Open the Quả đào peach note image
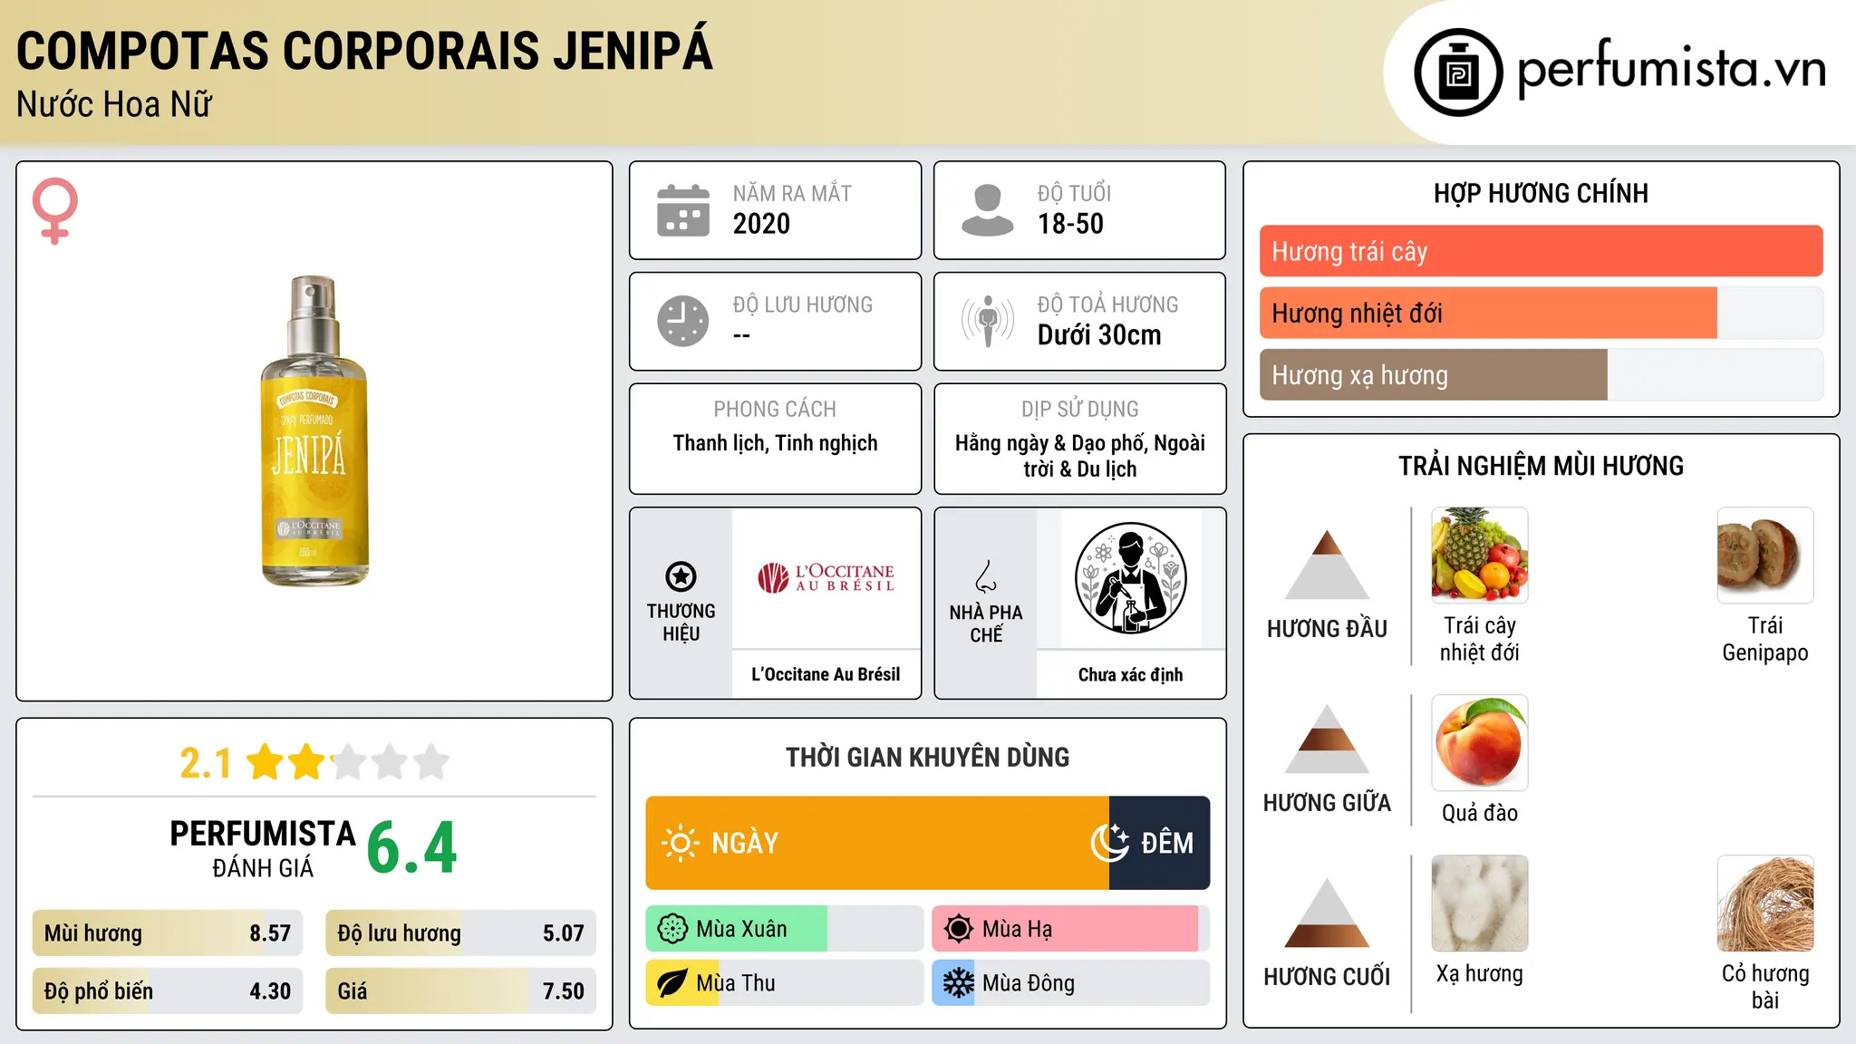Viewport: 1856px width, 1044px height. [x=1480, y=743]
